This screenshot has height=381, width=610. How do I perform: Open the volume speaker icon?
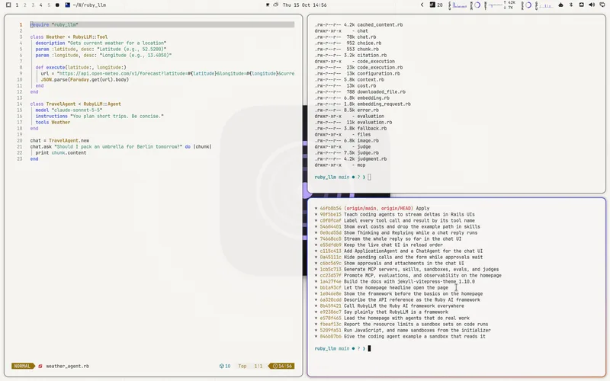[x=592, y=5]
